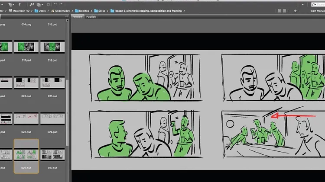
Task: Select the 026.psd thumbnail
Action: click(x=26, y=155)
